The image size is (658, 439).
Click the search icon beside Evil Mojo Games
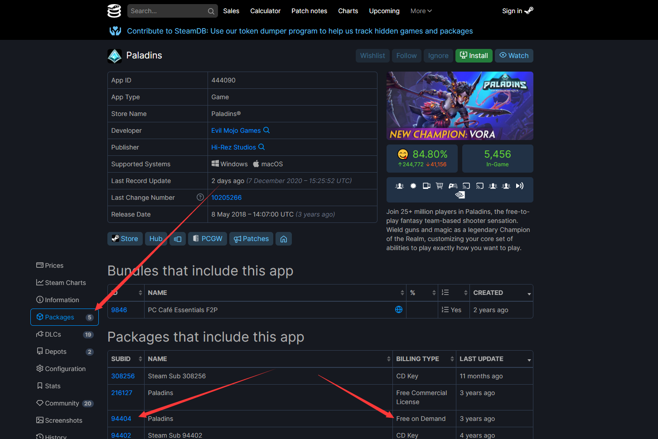point(266,130)
